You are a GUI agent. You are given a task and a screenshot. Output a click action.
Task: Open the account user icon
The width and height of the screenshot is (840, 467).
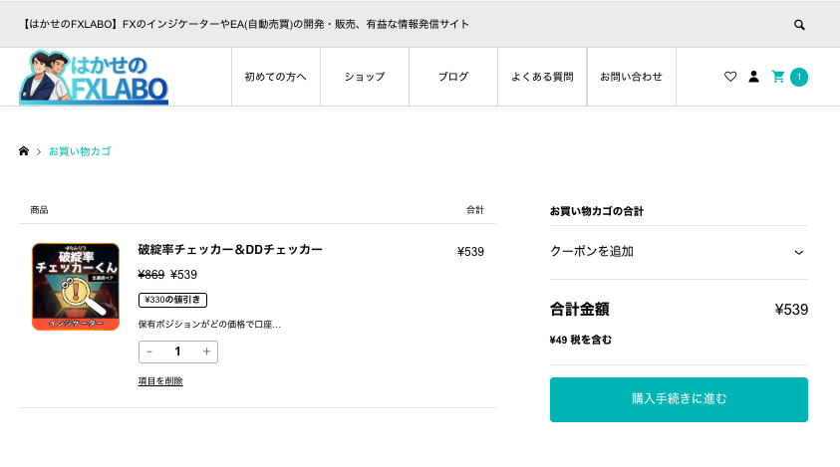tap(753, 77)
